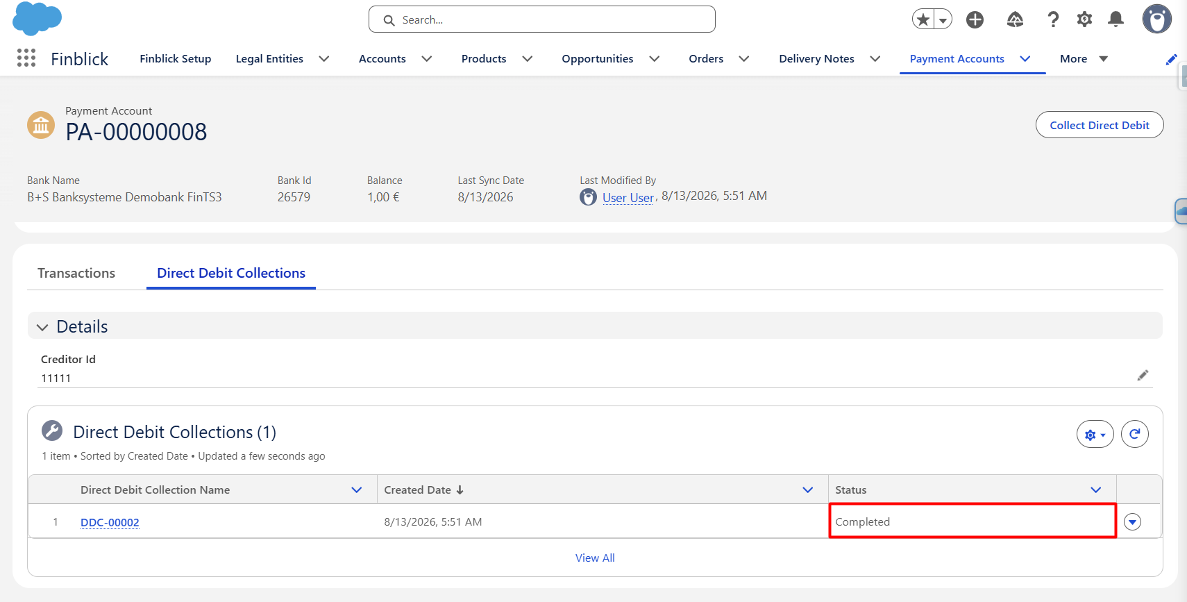Open the Finblick Setup tab

coord(175,59)
